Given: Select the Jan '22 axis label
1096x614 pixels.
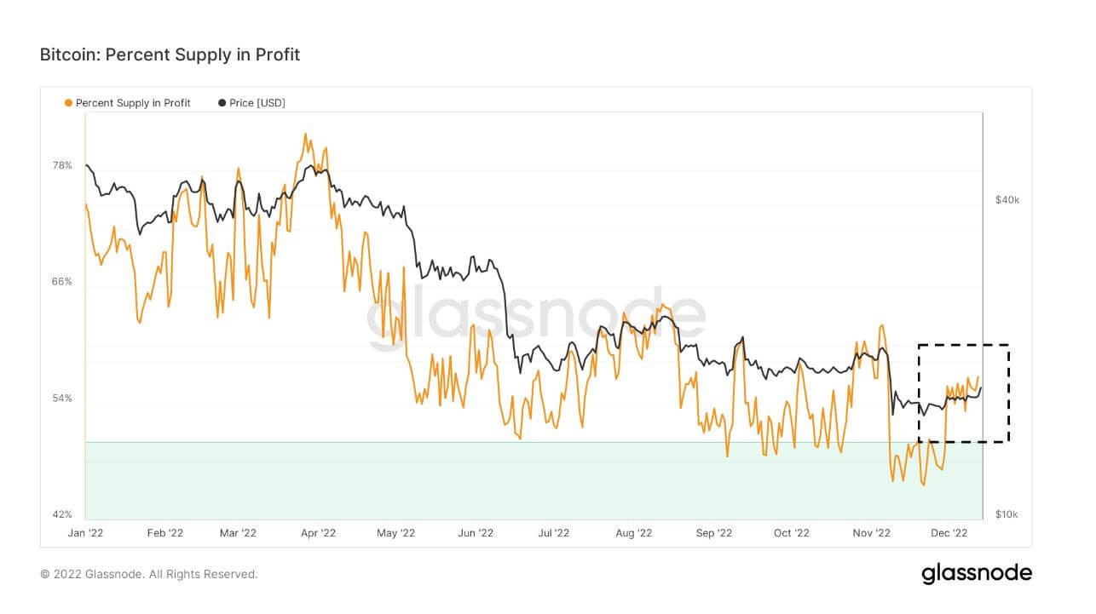Looking at the screenshot, I should pos(86,533).
